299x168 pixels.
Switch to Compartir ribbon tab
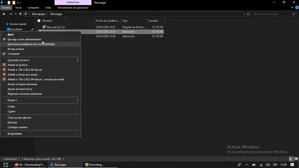click(x=33, y=7)
